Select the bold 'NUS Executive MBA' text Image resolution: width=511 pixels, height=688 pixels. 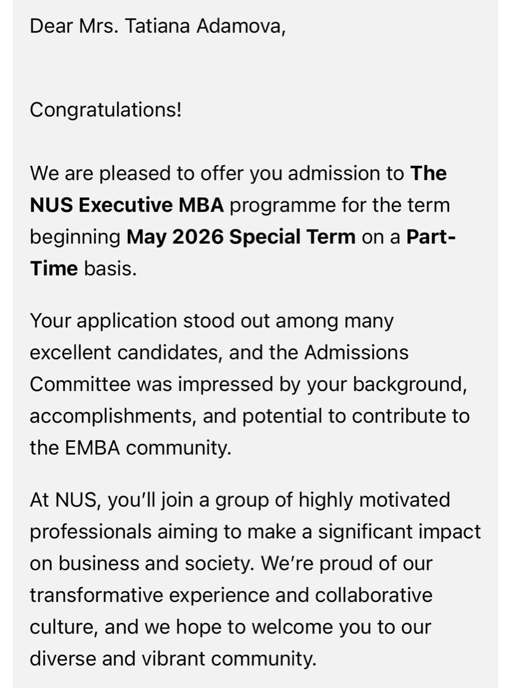[127, 205]
